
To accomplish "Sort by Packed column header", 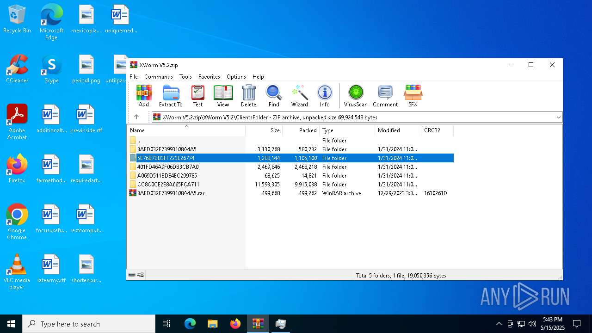I will pyautogui.click(x=301, y=130).
